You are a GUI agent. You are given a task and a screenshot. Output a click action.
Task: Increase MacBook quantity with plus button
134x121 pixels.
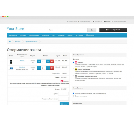48,68
